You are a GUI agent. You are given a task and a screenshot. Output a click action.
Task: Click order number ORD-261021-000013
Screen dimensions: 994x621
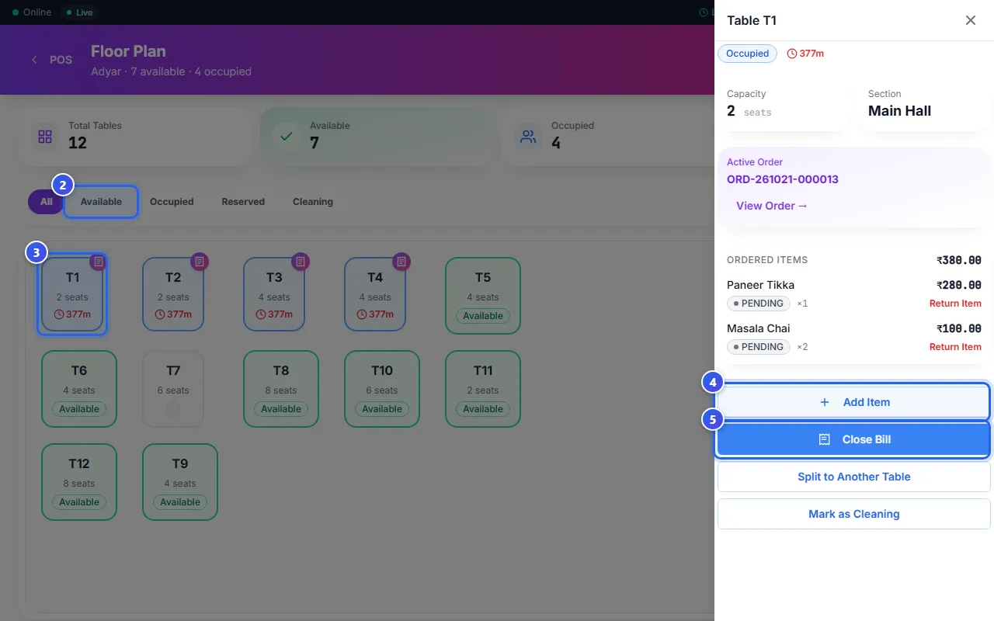pos(783,179)
